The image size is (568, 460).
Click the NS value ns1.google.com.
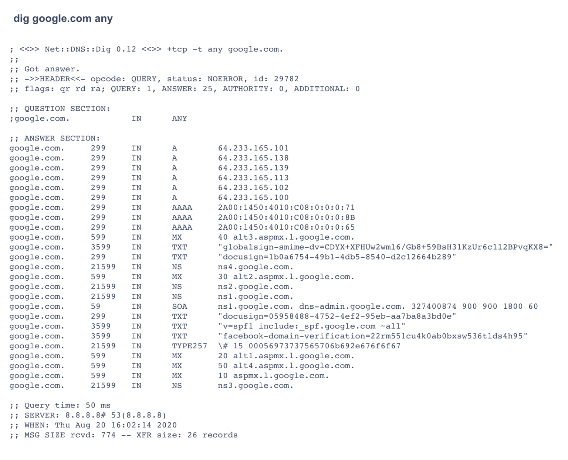coord(256,297)
